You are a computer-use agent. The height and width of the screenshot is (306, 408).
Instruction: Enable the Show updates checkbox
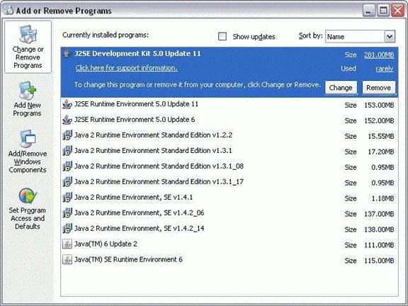coord(222,36)
